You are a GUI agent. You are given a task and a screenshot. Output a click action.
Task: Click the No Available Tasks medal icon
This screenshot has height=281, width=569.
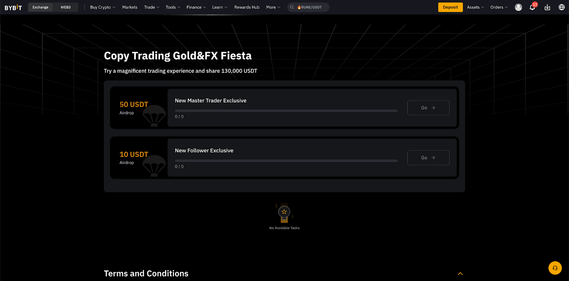(284, 213)
